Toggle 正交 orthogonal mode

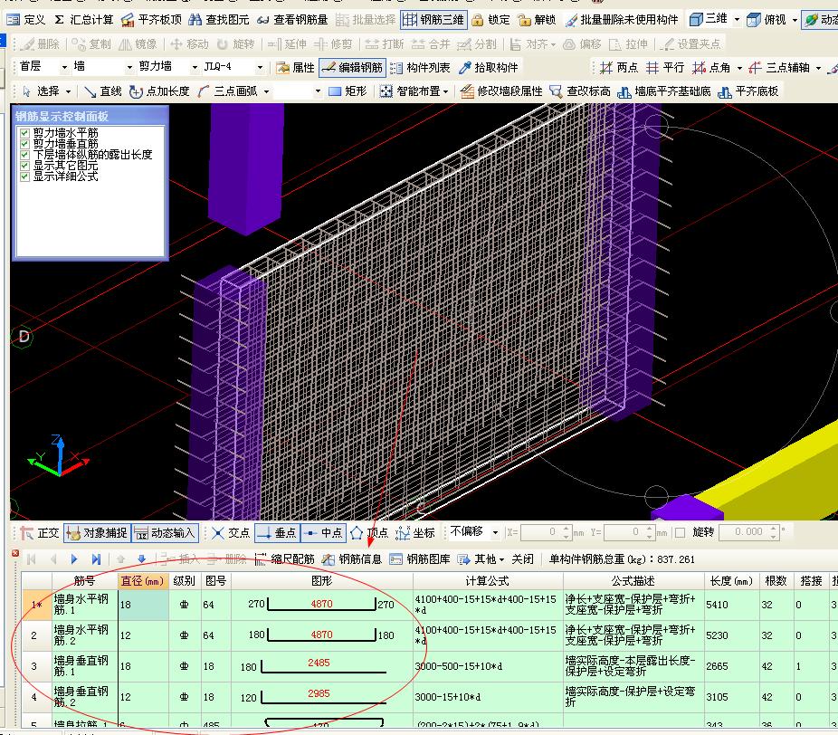(x=40, y=533)
